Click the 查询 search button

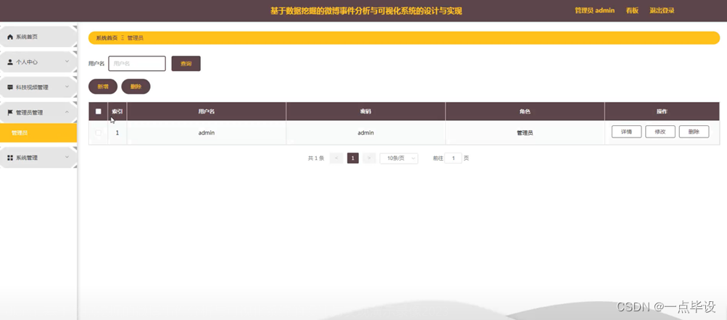click(186, 64)
